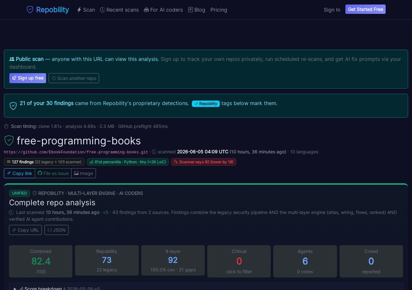Click the Copy URL button
Viewport: 412px width, 290px height.
tap(25, 230)
